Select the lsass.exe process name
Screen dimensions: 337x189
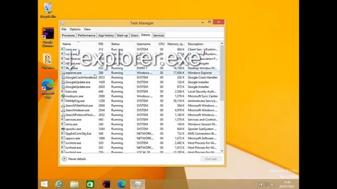(72, 91)
